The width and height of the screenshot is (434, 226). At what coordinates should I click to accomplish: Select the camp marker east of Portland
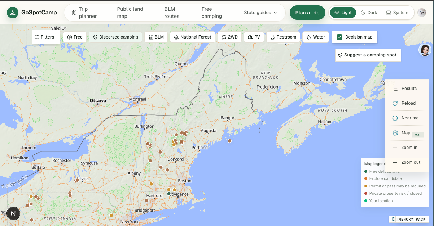point(229,141)
